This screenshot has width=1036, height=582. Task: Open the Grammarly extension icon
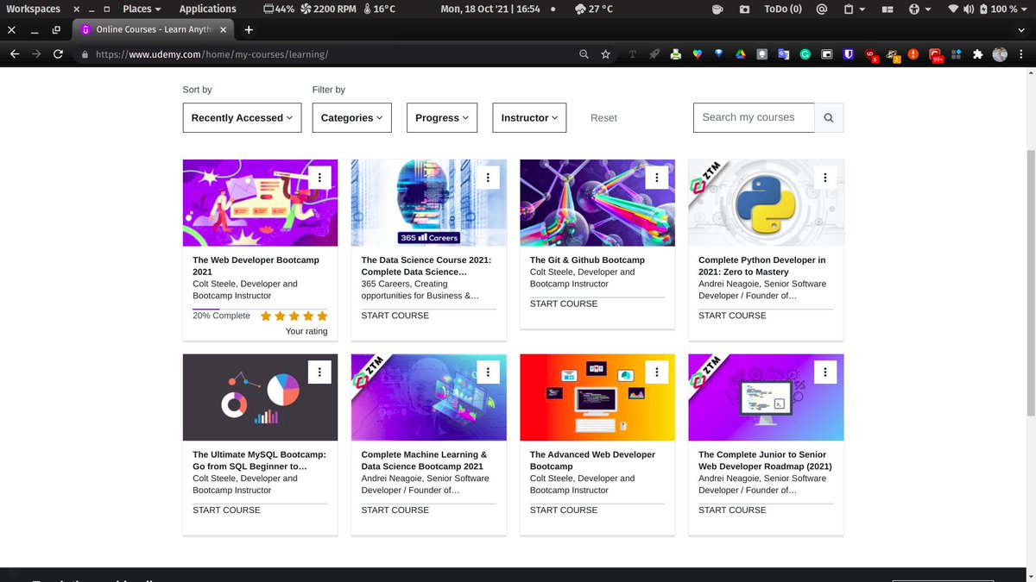[x=805, y=54]
